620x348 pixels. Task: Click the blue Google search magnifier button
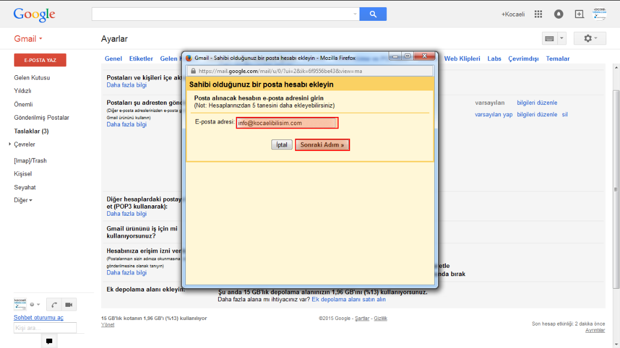(x=373, y=14)
